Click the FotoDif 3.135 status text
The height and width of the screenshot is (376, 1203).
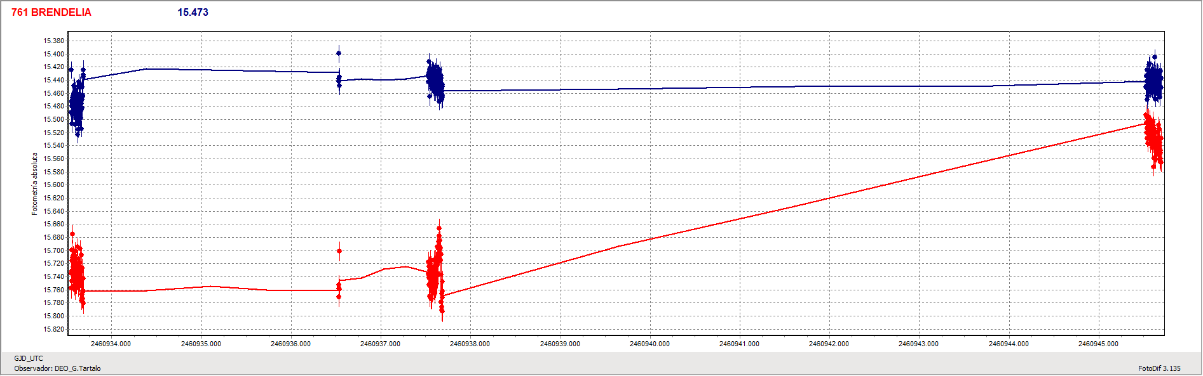(1159, 368)
